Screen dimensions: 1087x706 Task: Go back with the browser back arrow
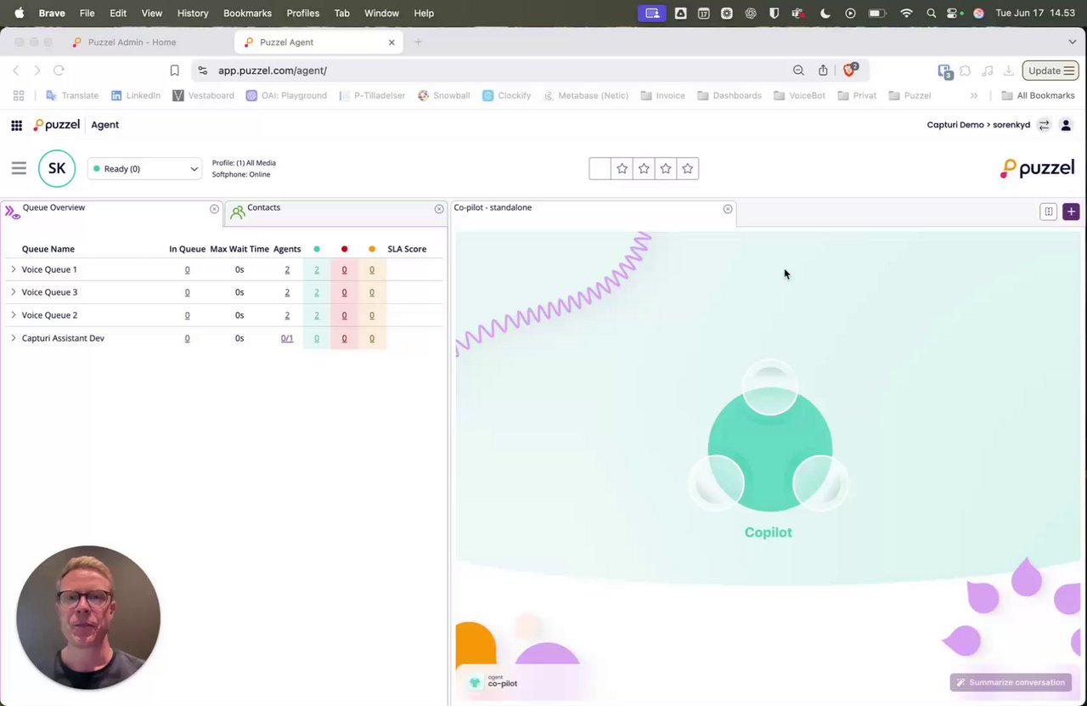click(16, 71)
